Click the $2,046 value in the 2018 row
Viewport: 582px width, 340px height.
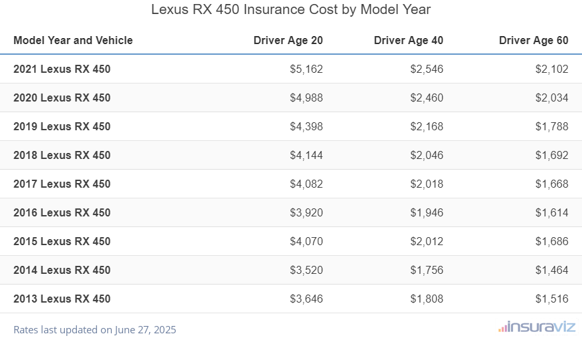click(427, 155)
